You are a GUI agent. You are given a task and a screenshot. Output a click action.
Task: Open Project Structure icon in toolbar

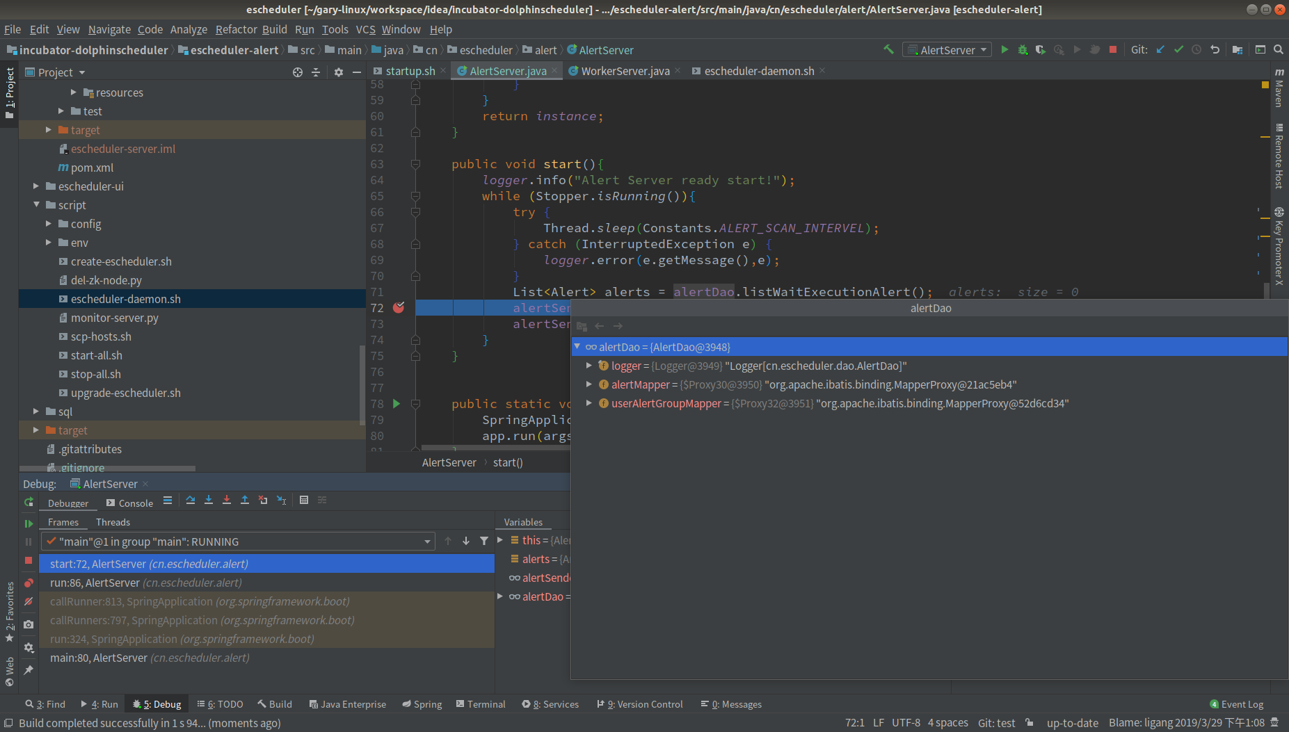tap(1237, 49)
